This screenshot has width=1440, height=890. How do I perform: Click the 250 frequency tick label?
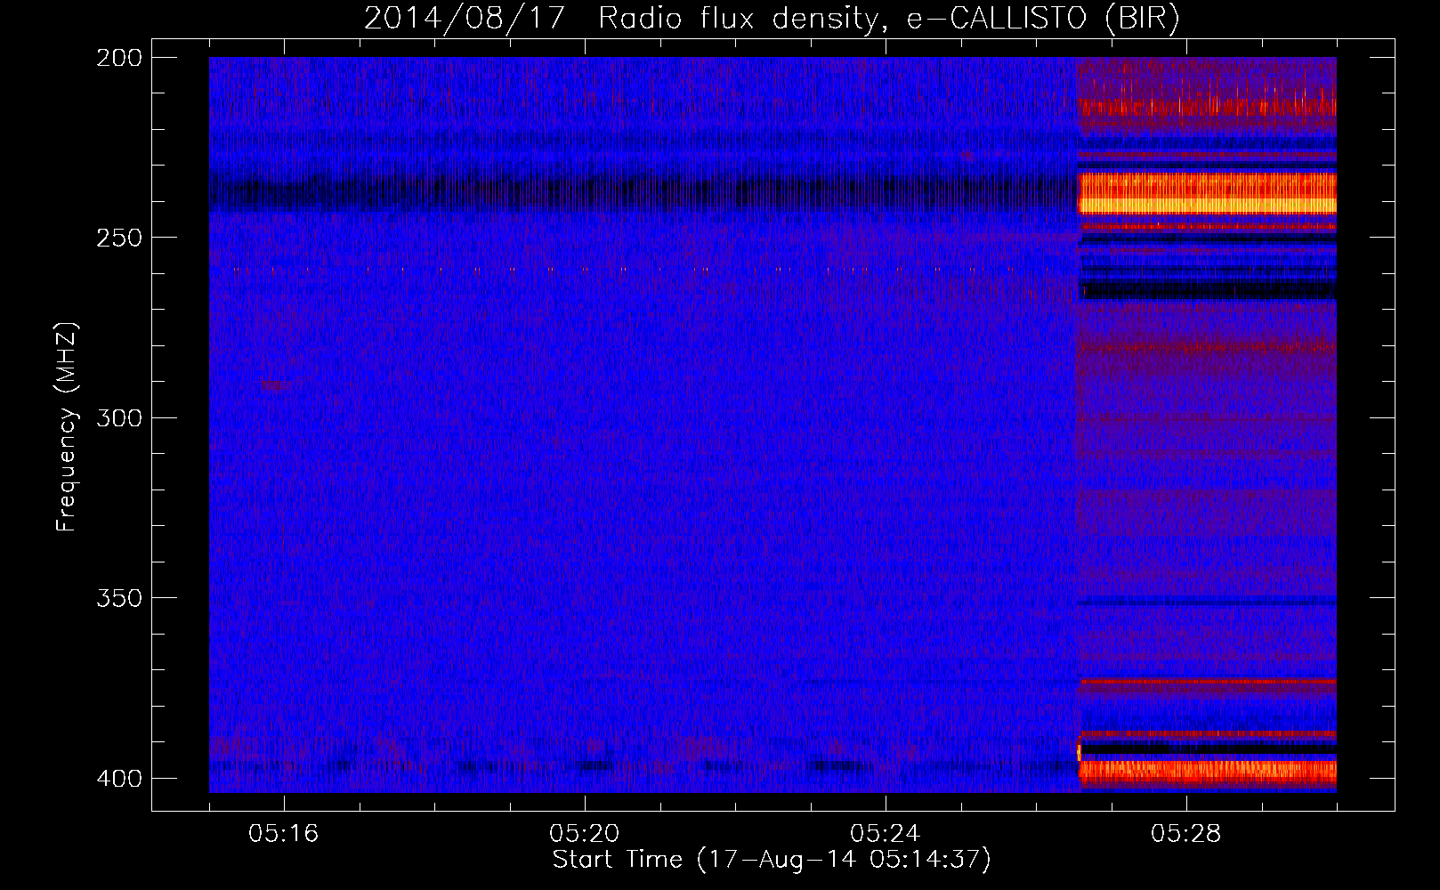[119, 238]
